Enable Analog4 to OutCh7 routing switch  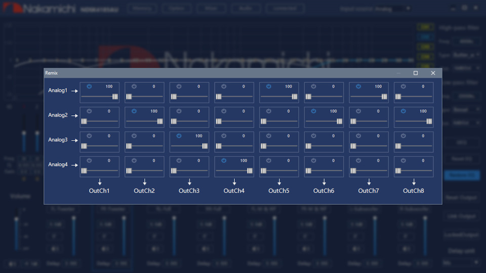click(358, 160)
